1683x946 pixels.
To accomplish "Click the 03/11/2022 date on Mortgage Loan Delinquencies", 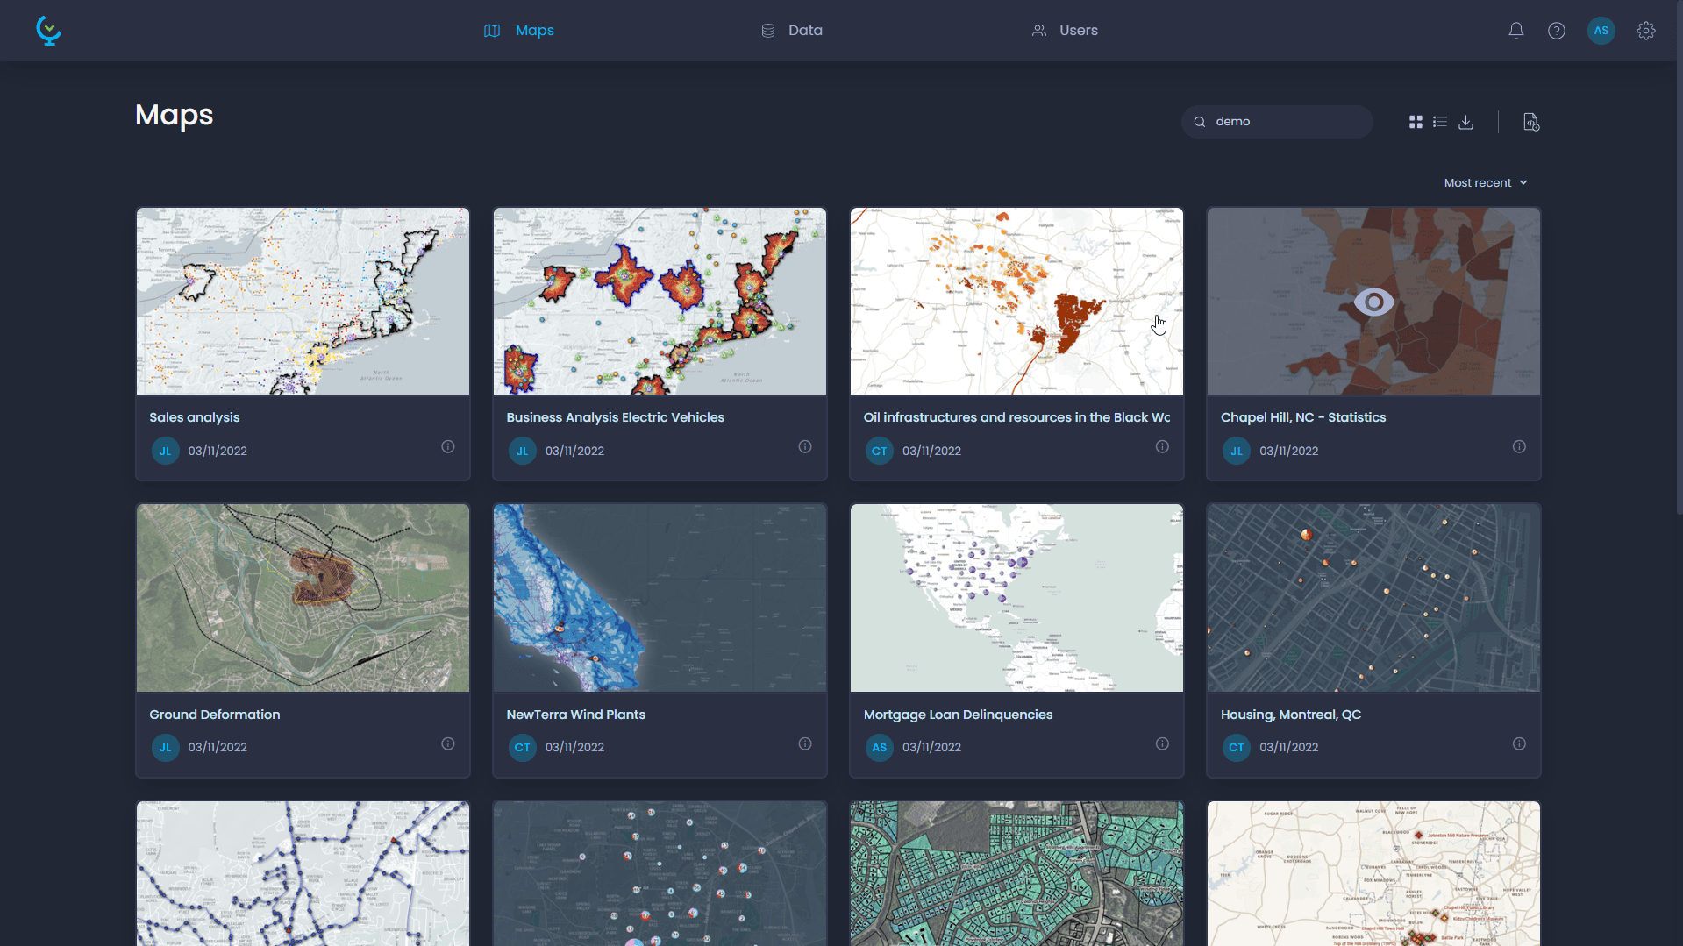I will [x=931, y=748].
